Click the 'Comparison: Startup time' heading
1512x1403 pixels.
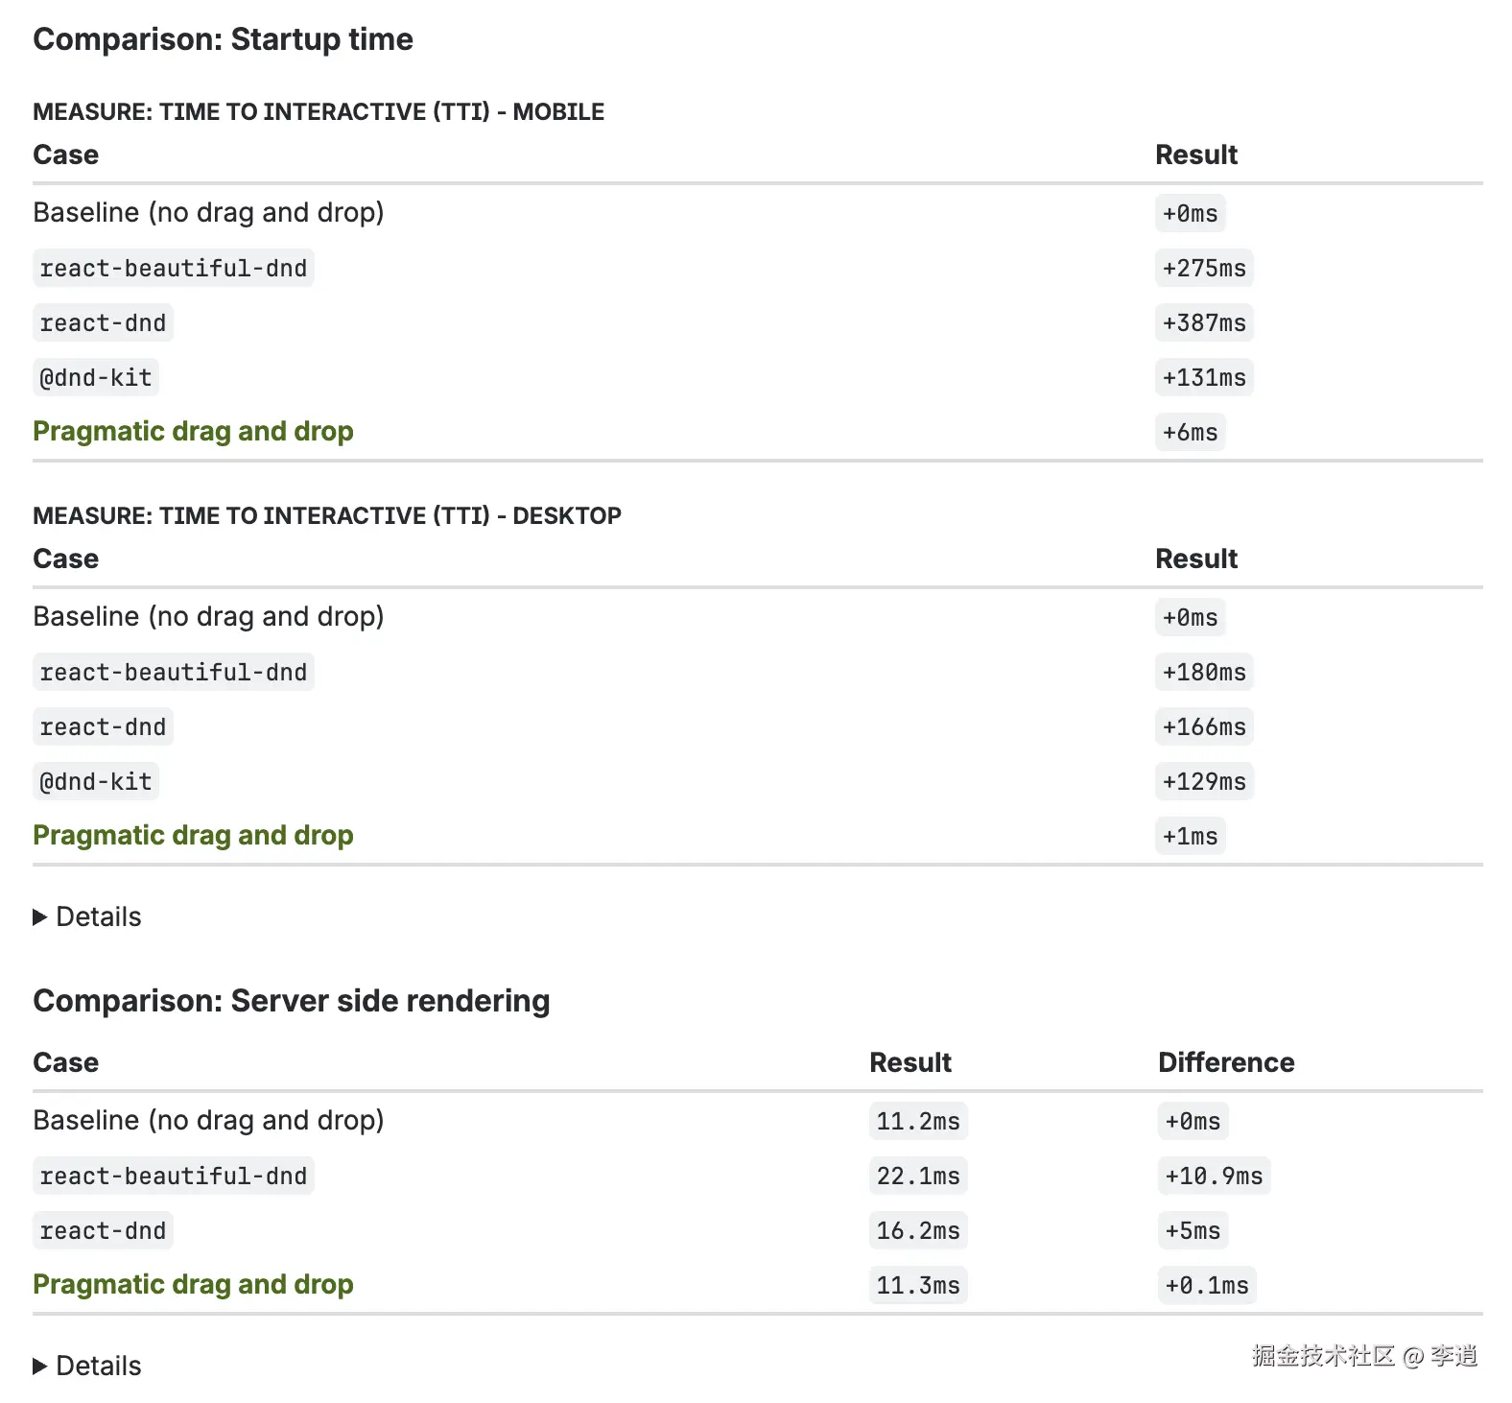[x=223, y=39]
